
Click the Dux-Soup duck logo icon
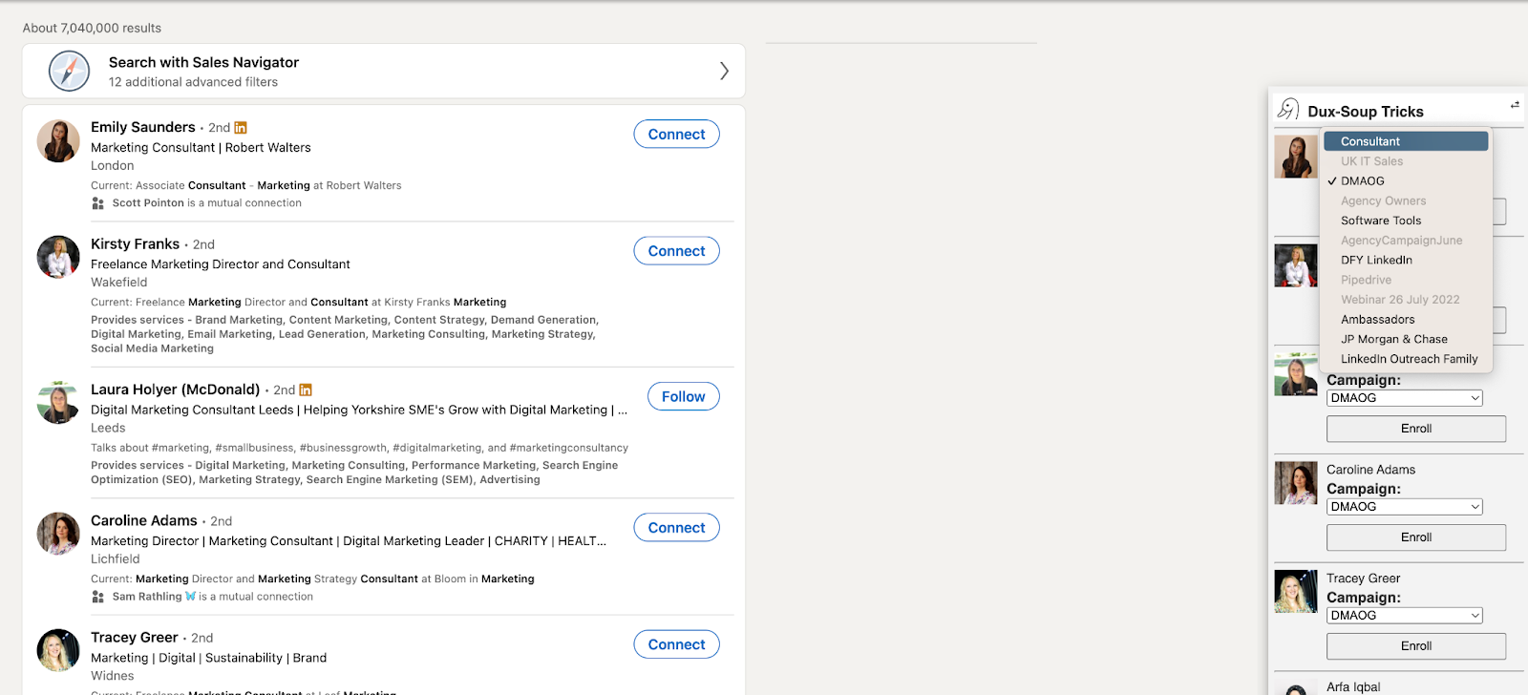click(x=1288, y=110)
